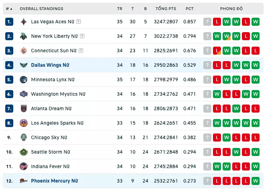Click the Las Vegas Aces team logo
Screen dimensions: 266x191
pos(24,22)
